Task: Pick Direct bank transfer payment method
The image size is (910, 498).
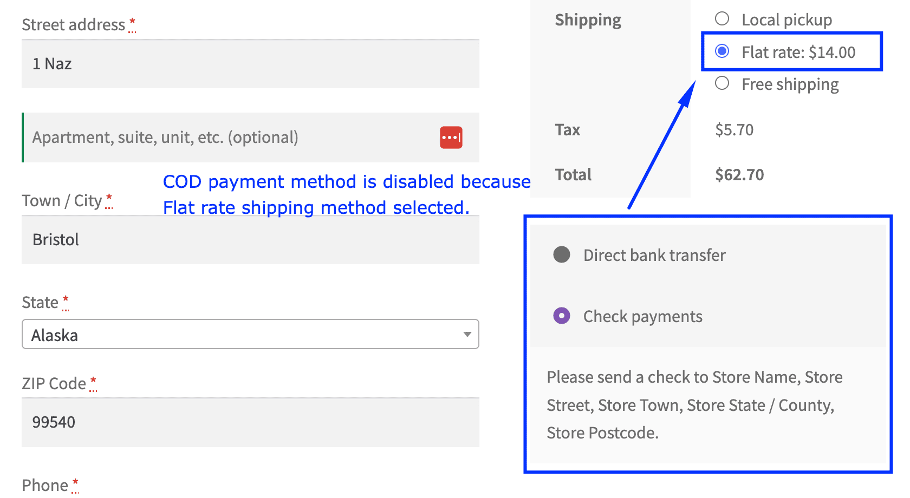Action: (562, 254)
